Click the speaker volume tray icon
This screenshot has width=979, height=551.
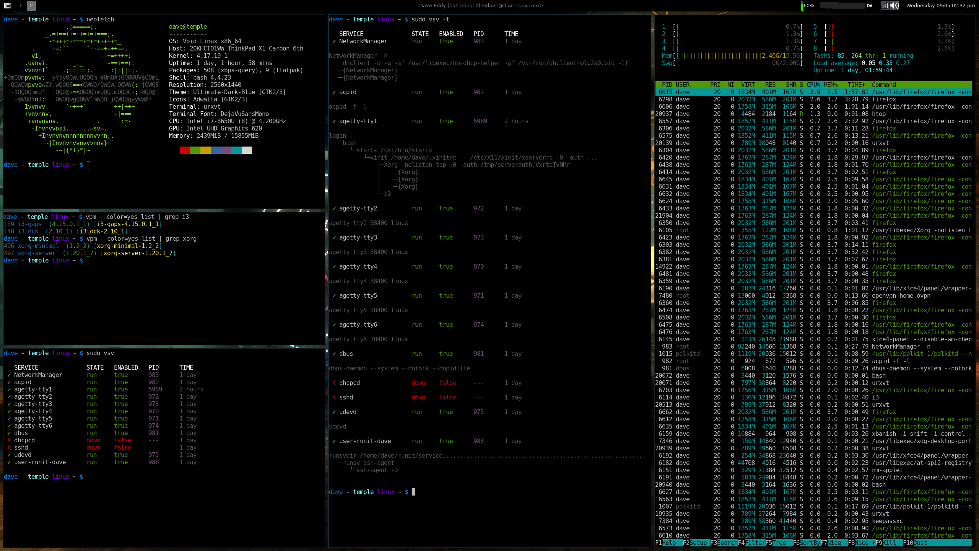(895, 6)
